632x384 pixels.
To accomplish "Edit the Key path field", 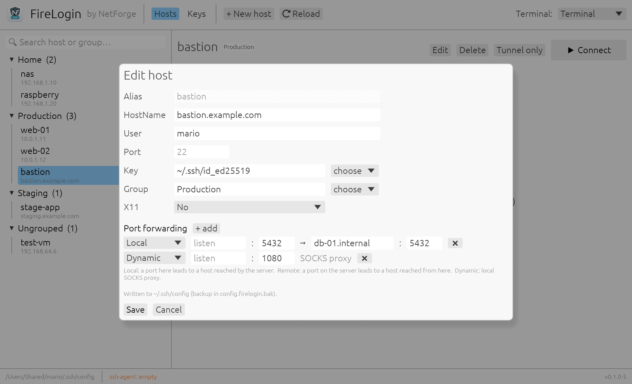I will click(x=250, y=171).
